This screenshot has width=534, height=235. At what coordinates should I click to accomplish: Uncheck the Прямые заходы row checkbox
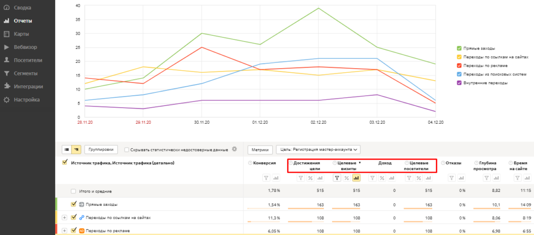point(74,204)
